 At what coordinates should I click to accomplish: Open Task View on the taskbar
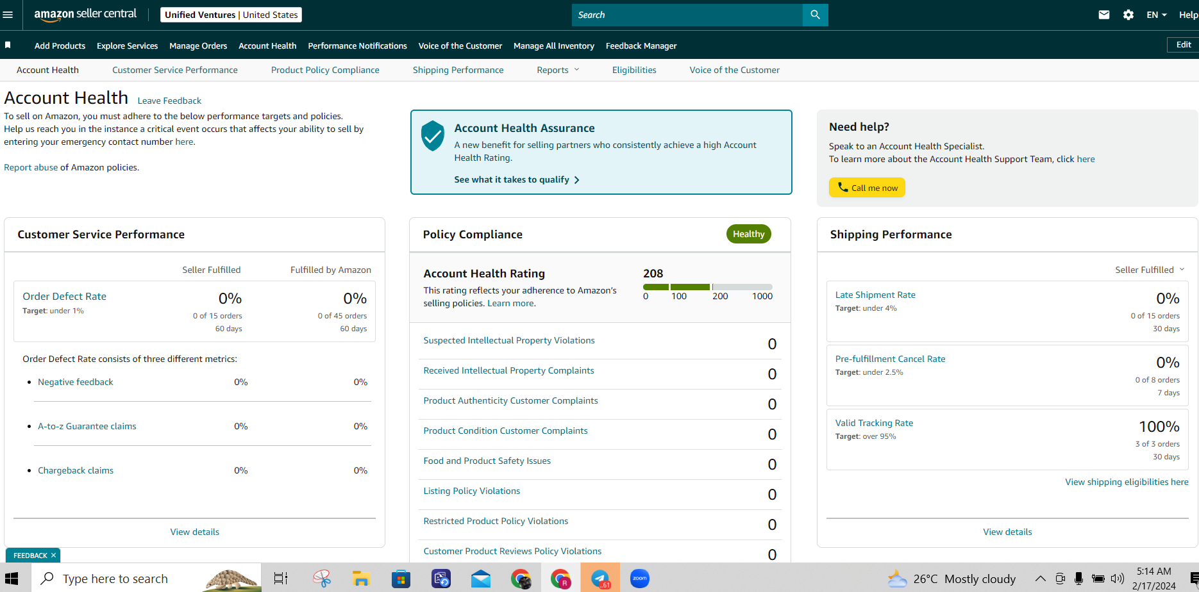281,579
